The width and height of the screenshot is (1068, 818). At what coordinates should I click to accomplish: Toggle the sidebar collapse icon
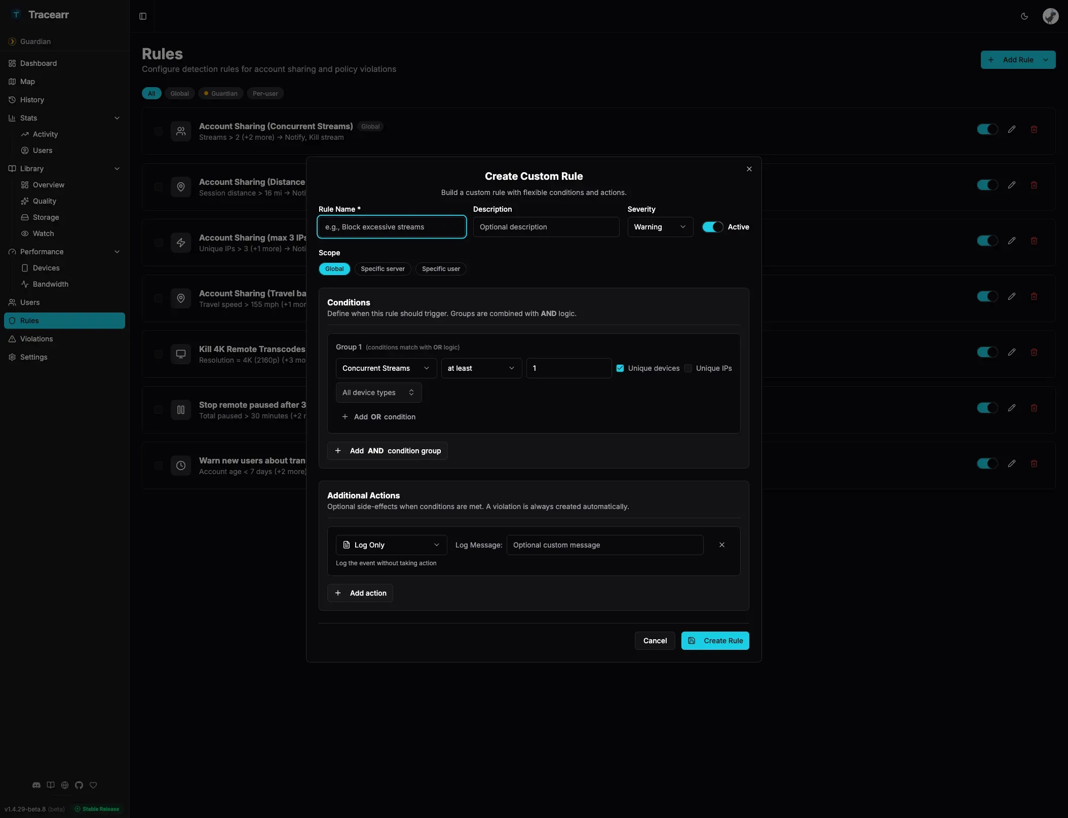143,16
